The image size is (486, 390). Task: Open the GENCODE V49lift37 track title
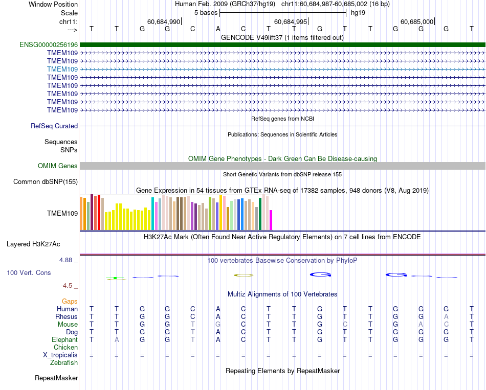[x=282, y=37]
